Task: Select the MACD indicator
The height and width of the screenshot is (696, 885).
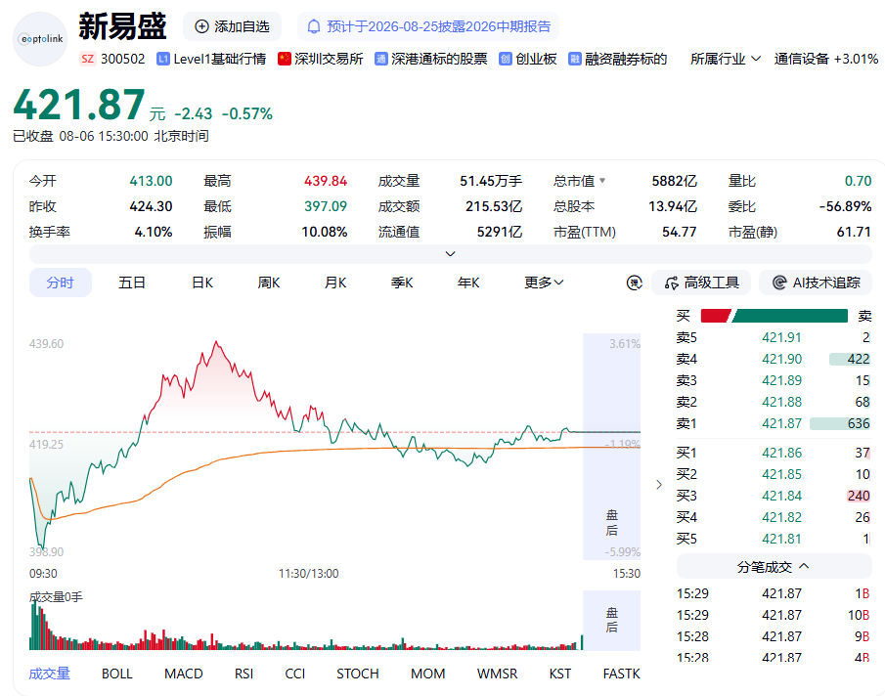Action: point(184,674)
